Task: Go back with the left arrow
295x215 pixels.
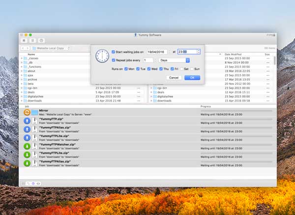Action: [23, 48]
